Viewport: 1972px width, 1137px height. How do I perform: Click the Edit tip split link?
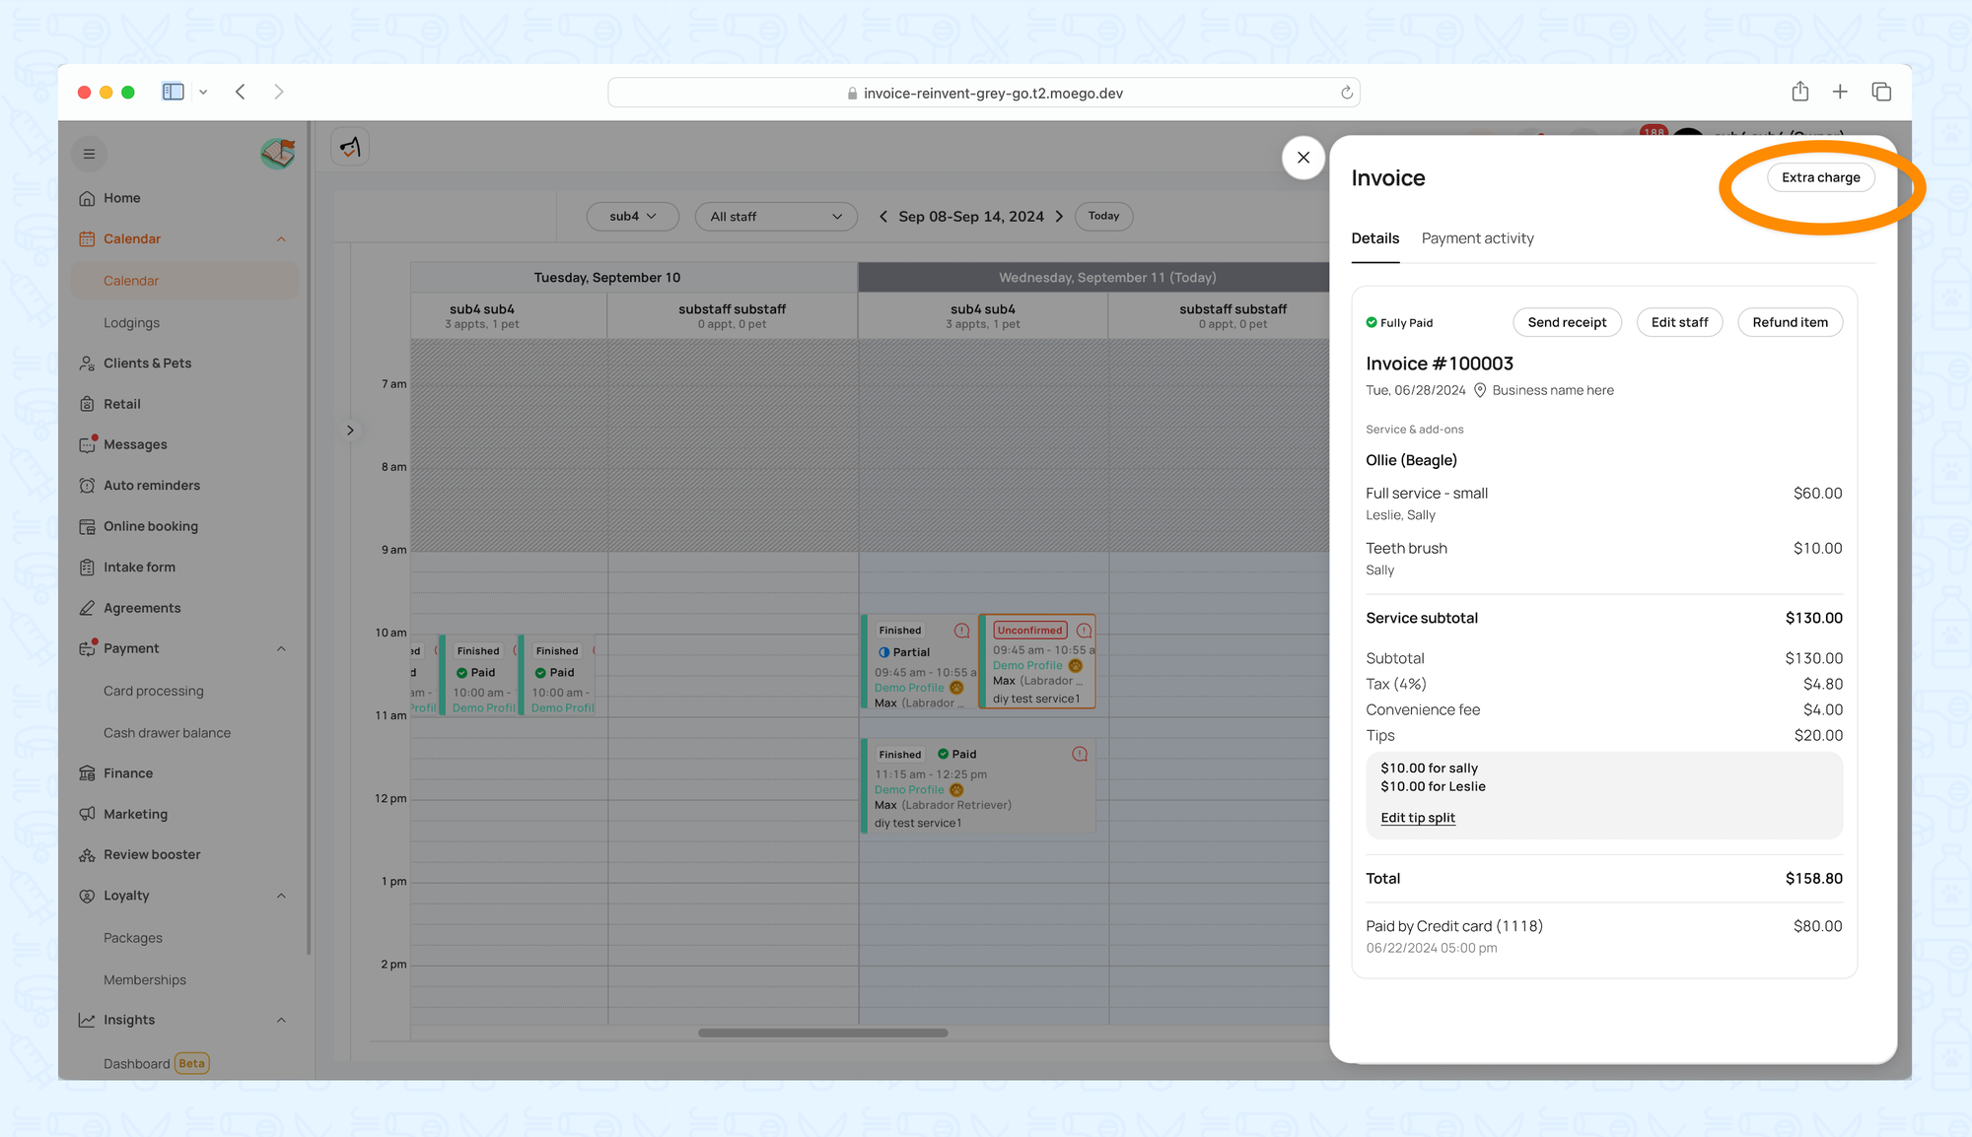[x=1417, y=818]
